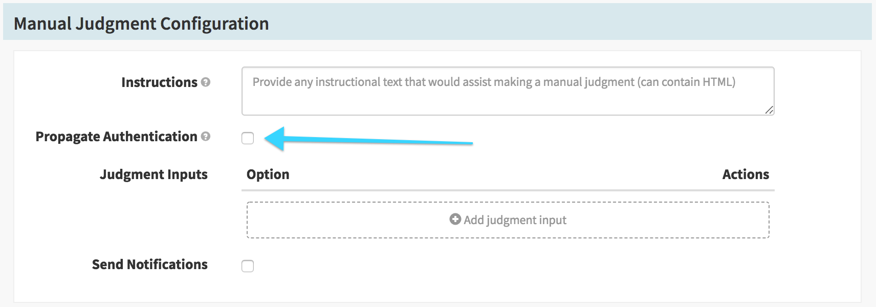Click the Actions column header

[x=745, y=174]
